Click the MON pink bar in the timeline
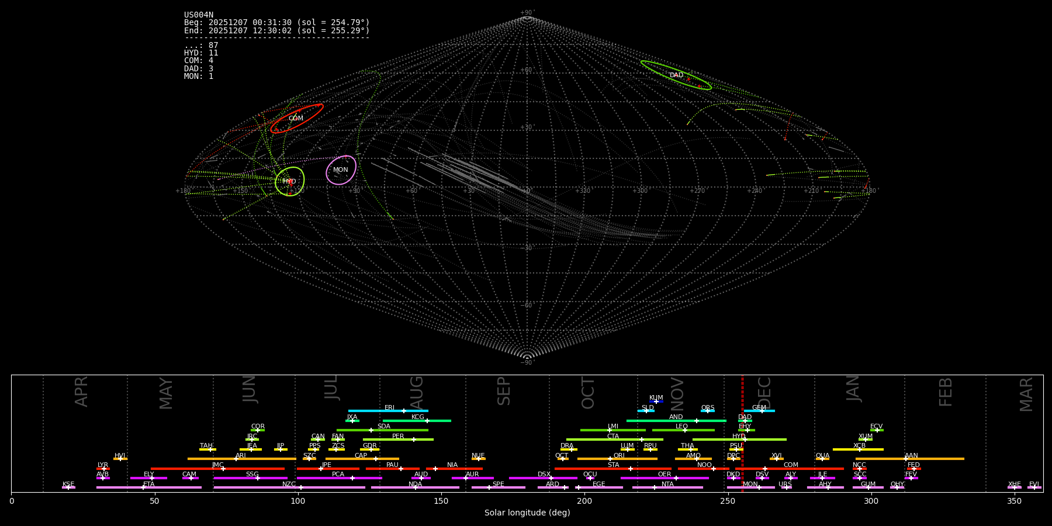Screen dimensions: 1052x526 coord(750,487)
